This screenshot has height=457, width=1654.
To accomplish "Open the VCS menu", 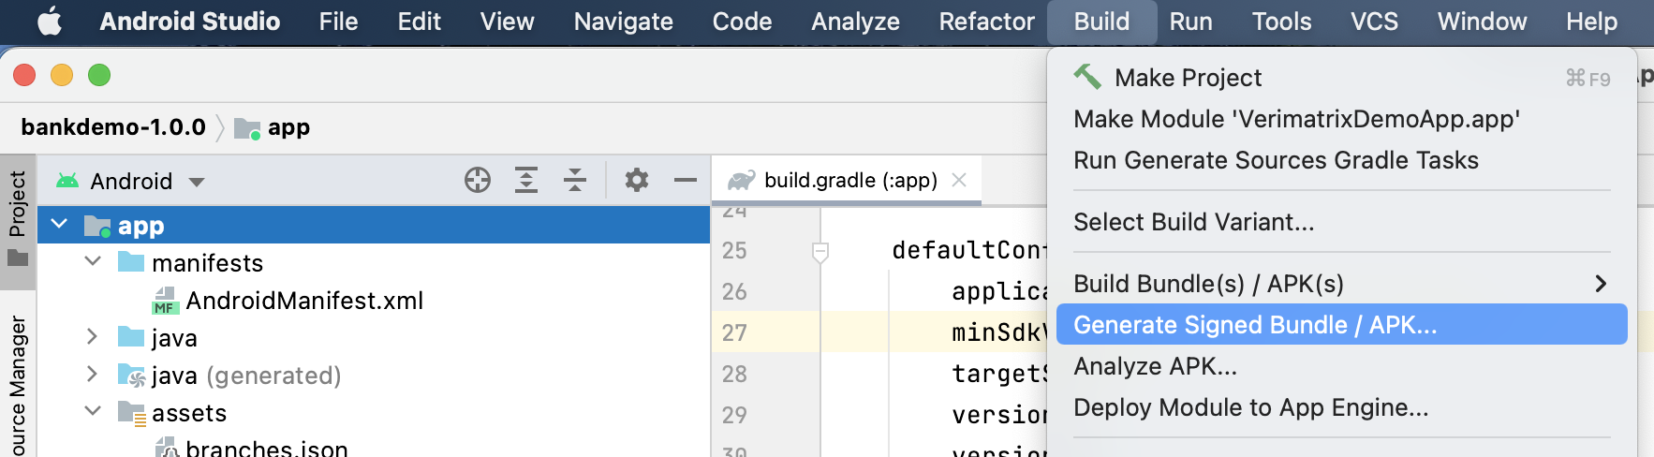I will pos(1374,21).
